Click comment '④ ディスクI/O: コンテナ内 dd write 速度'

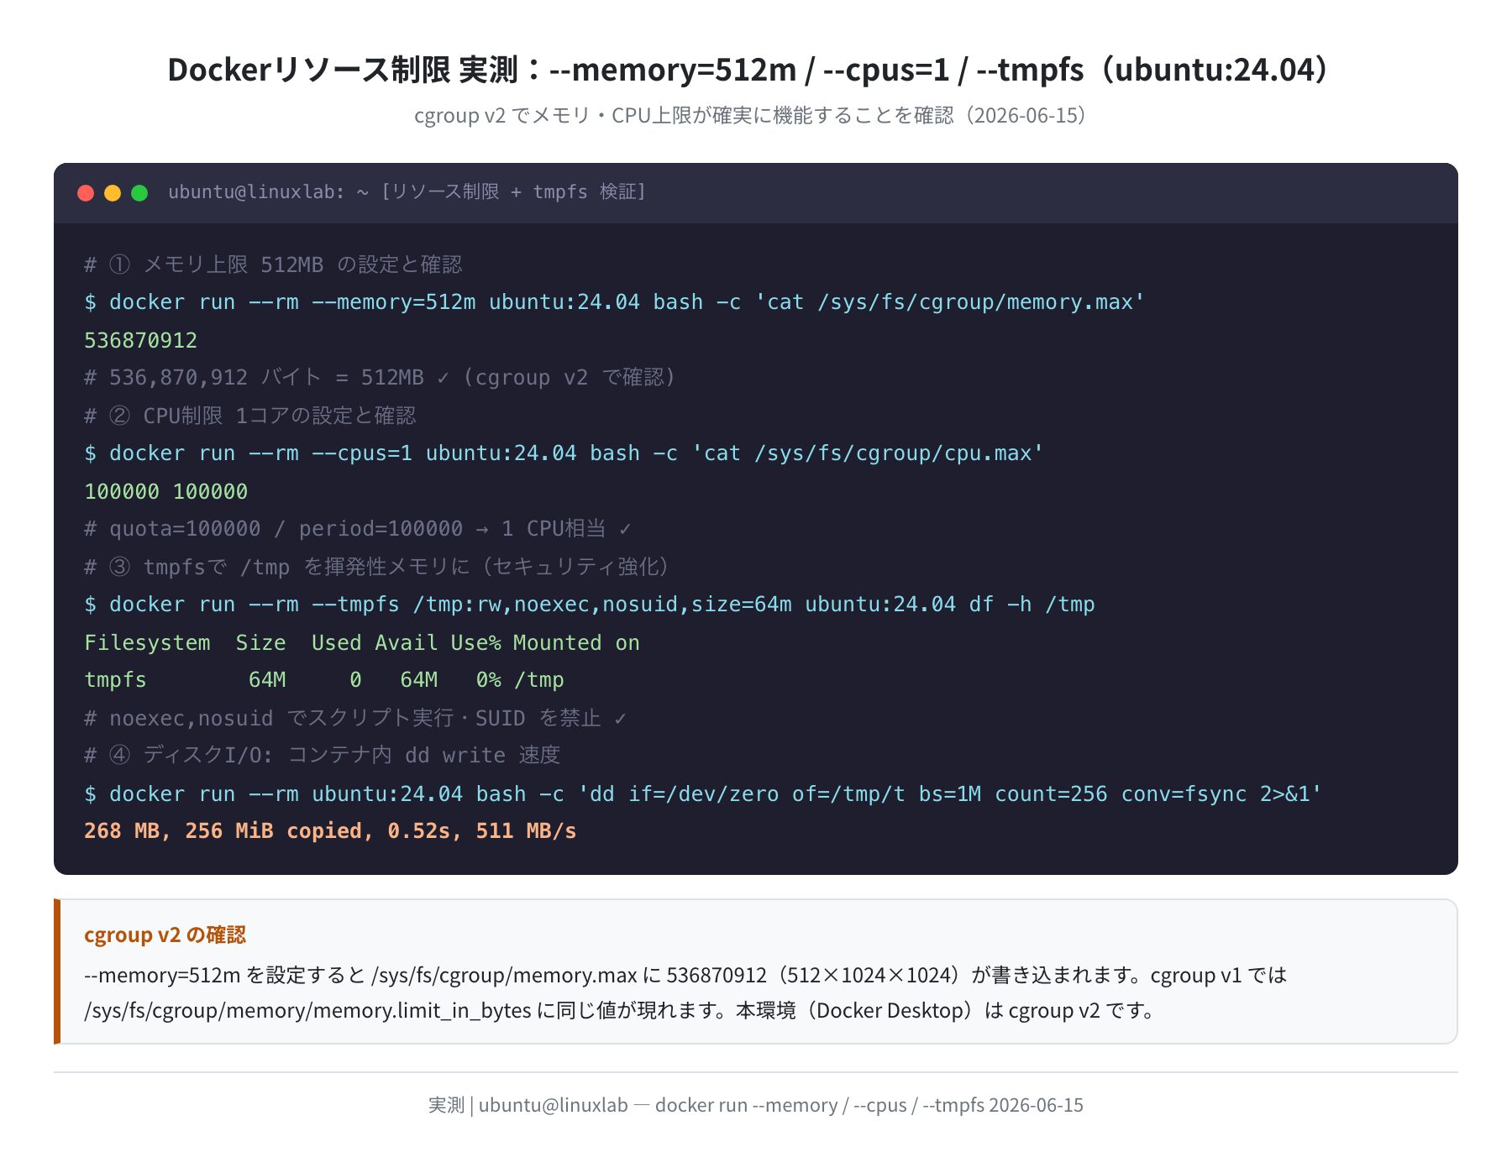coord(323,756)
